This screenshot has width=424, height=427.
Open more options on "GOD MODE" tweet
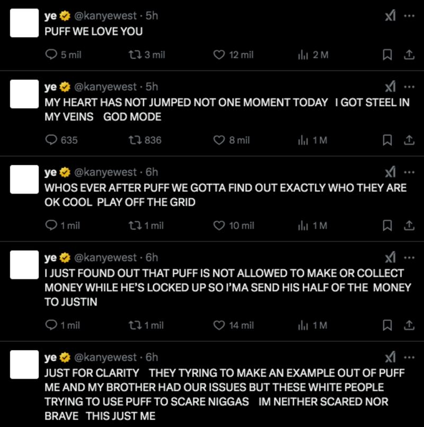[409, 87]
